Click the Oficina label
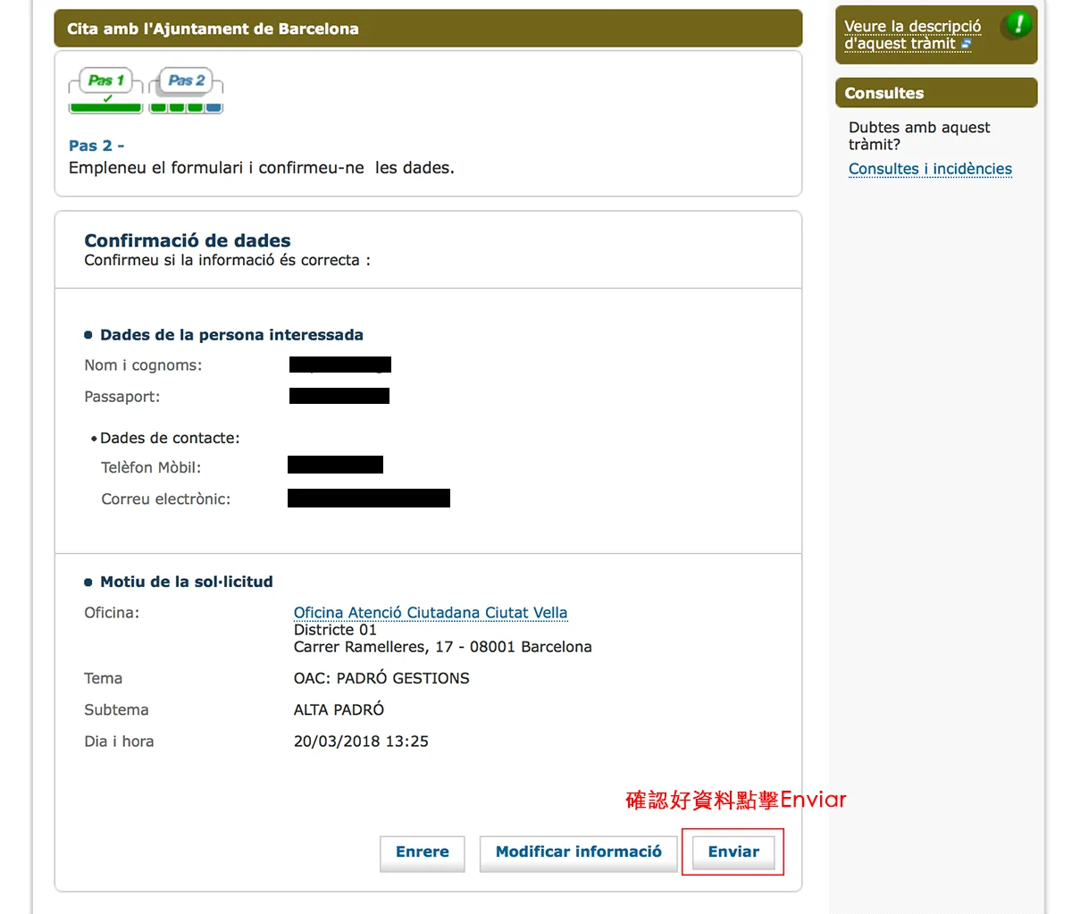Screen dimensions: 1072x914 tap(112, 613)
